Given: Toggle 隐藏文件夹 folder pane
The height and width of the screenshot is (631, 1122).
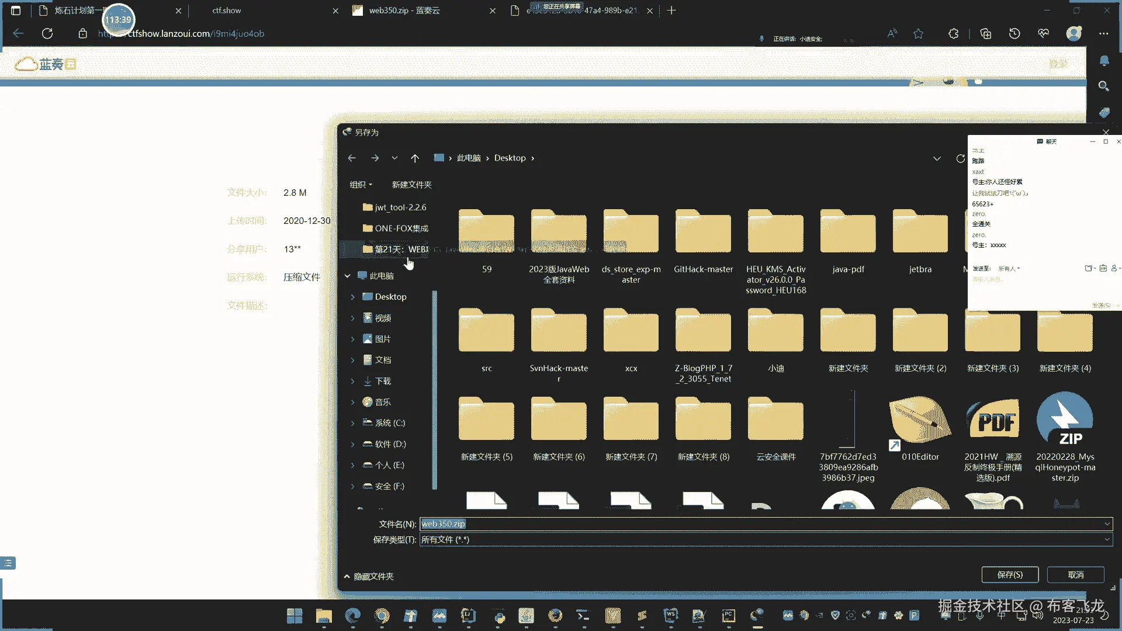Looking at the screenshot, I should tap(369, 576).
